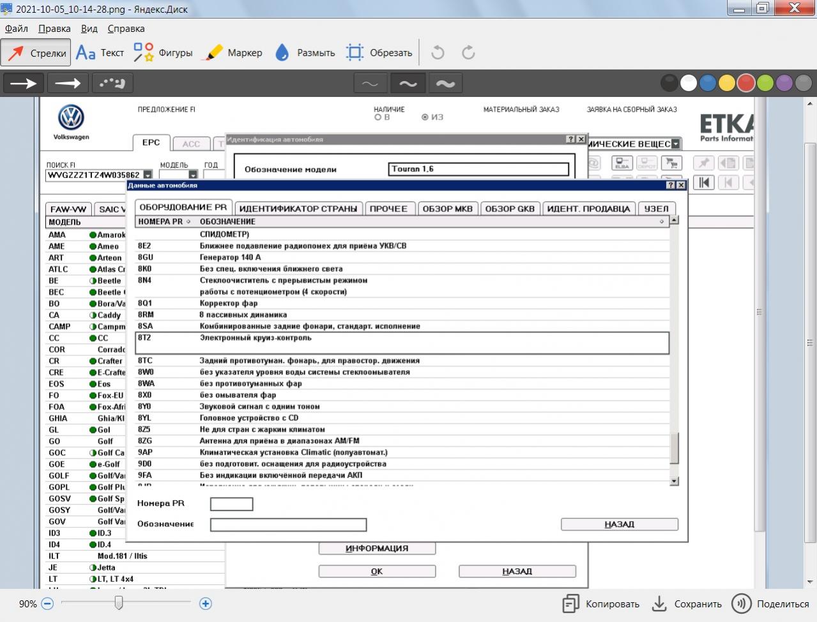Switch to ИДЕНТ. ПРОДАВЦА tab
Viewport: 817px width, 622px height.
589,209
